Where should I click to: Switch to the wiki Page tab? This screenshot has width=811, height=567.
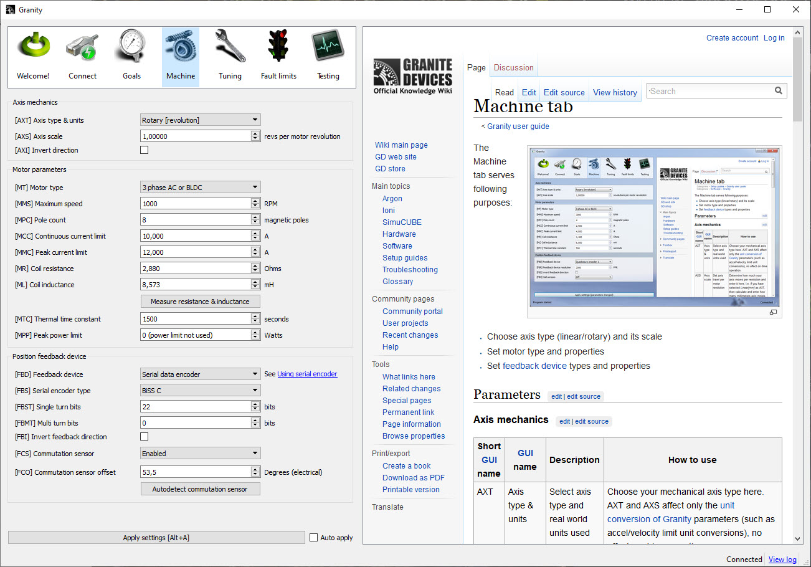coord(477,68)
